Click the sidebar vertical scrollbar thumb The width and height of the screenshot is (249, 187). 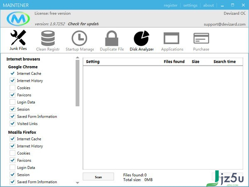(x=78, y=83)
